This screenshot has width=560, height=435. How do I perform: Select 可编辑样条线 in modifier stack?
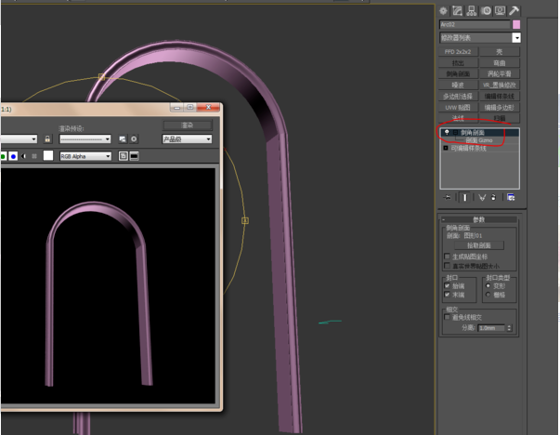(468, 148)
